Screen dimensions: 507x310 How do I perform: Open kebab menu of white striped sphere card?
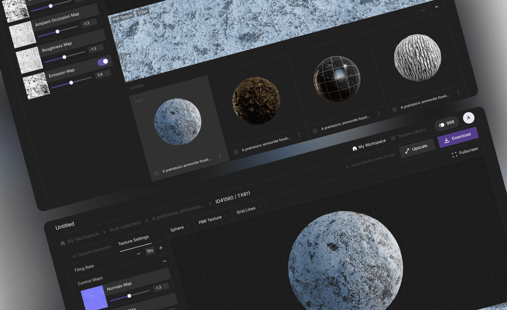(458, 92)
